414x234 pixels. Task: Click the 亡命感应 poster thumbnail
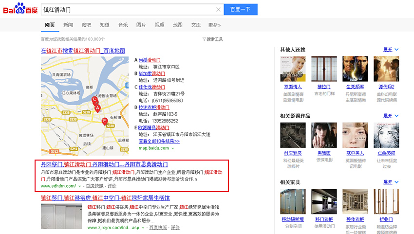point(386,135)
